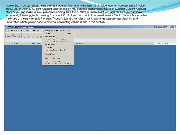Open the Prices menu

click(39, 30)
